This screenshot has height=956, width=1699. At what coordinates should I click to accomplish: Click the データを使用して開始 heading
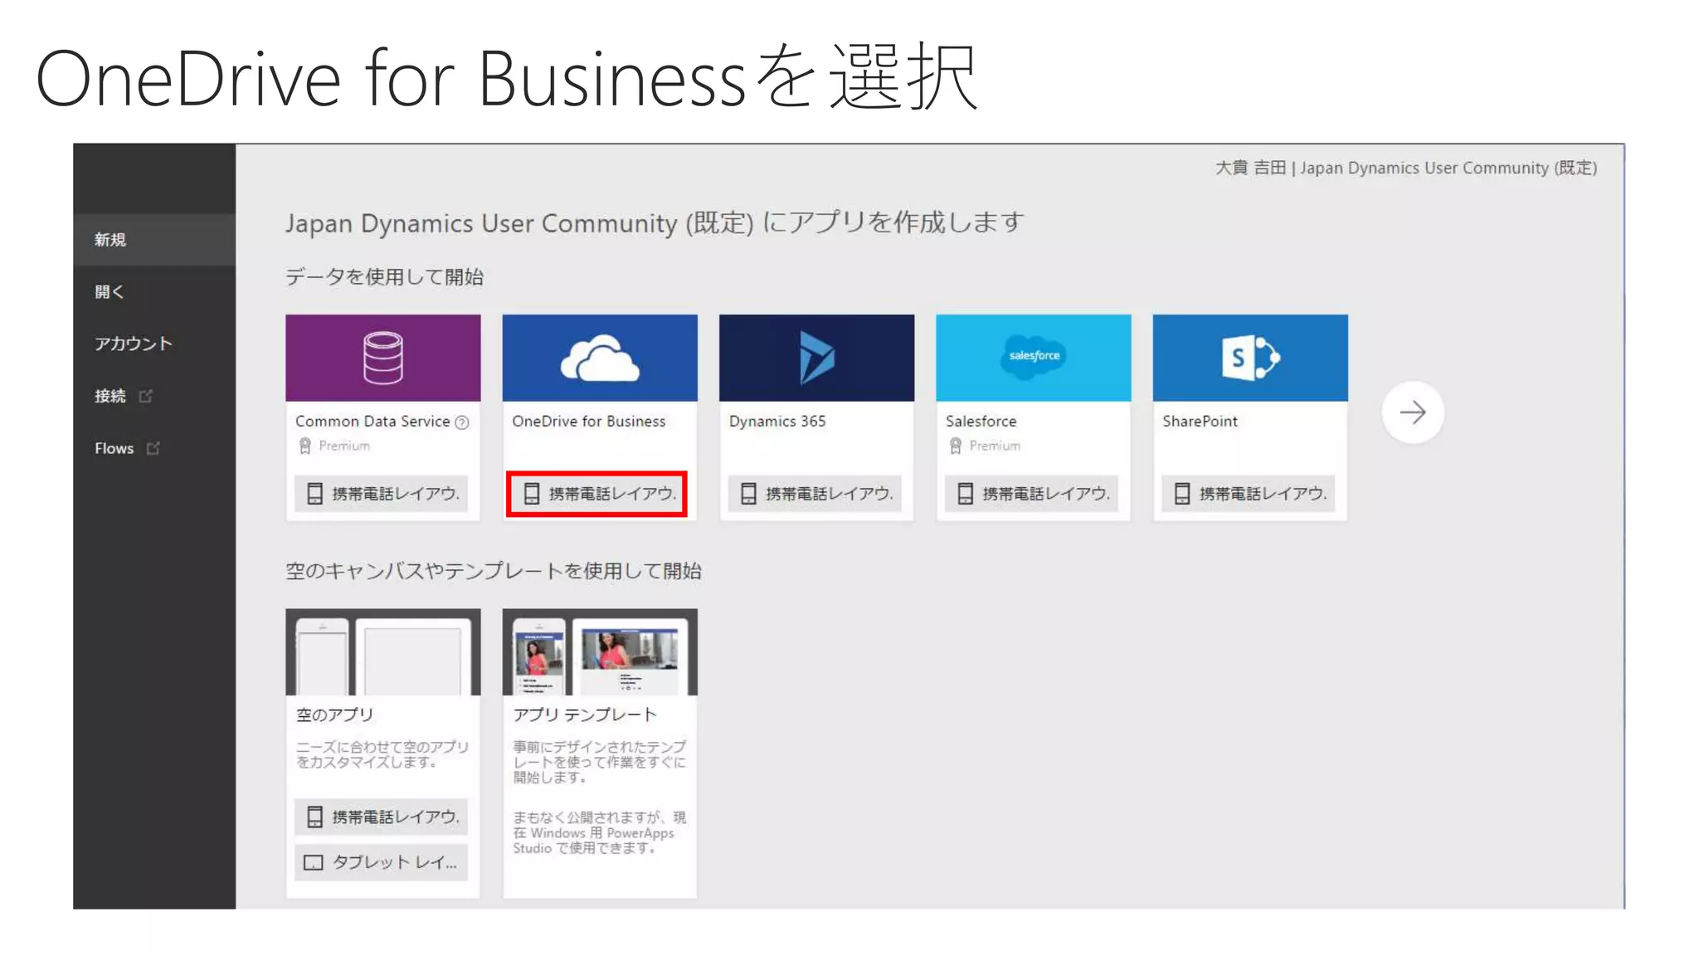click(385, 277)
